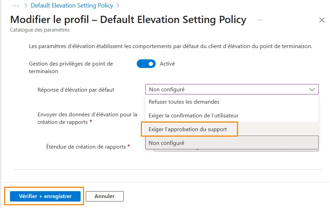Open the Default Elevation Setting Policy breadcrumb link
330x208 pixels.
coord(72,5)
